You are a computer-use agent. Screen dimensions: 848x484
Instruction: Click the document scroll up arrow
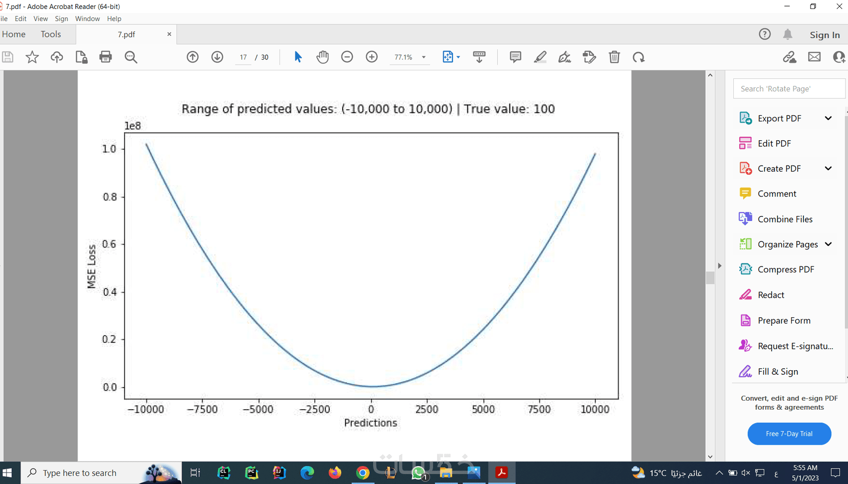(x=710, y=75)
